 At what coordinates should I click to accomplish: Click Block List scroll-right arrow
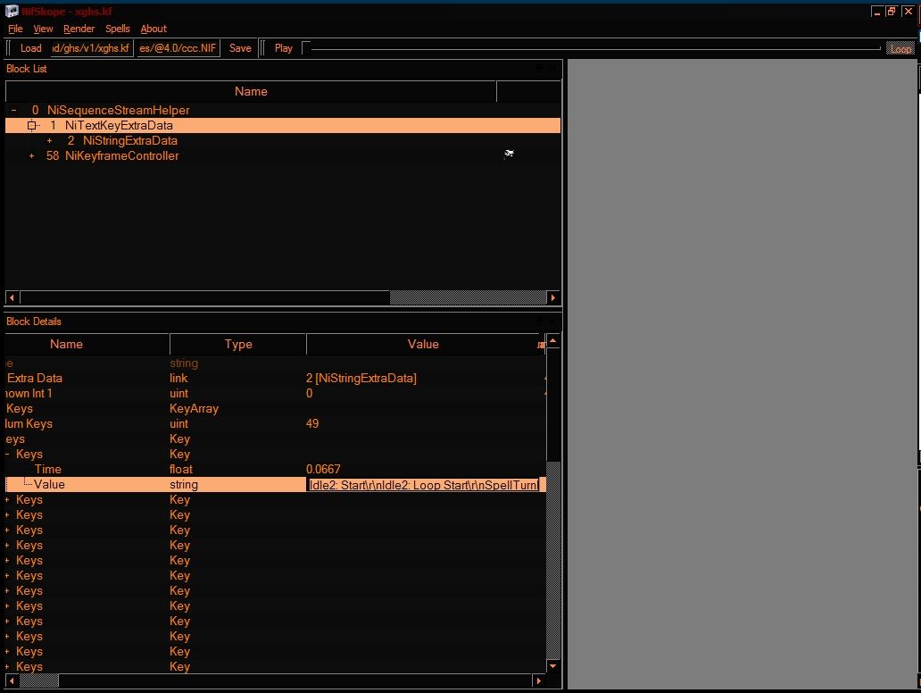point(552,297)
